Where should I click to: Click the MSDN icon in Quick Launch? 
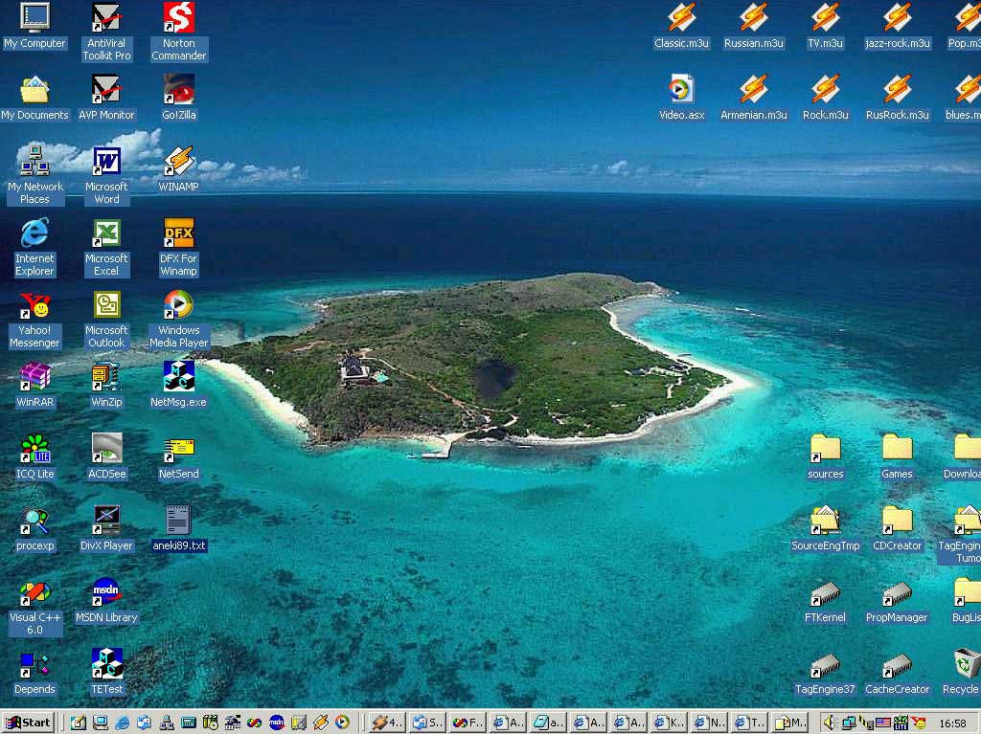point(276,723)
